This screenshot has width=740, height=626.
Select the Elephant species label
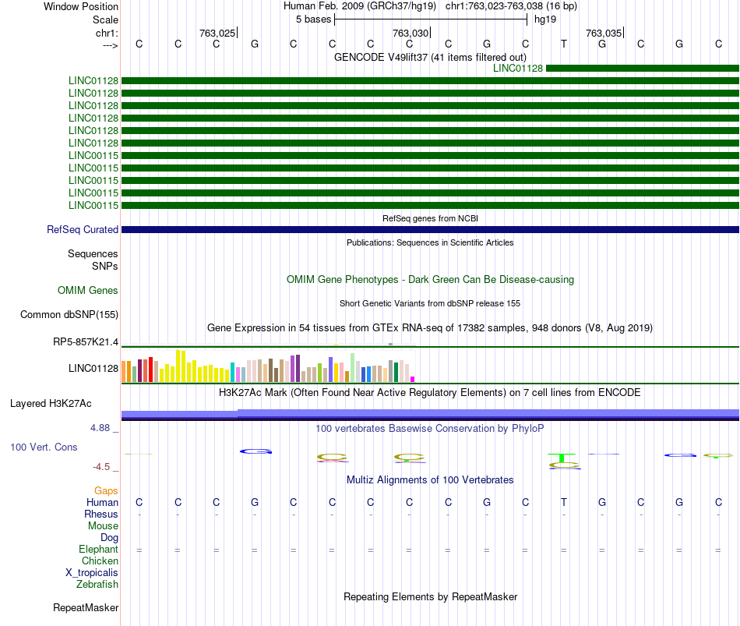[x=98, y=549]
